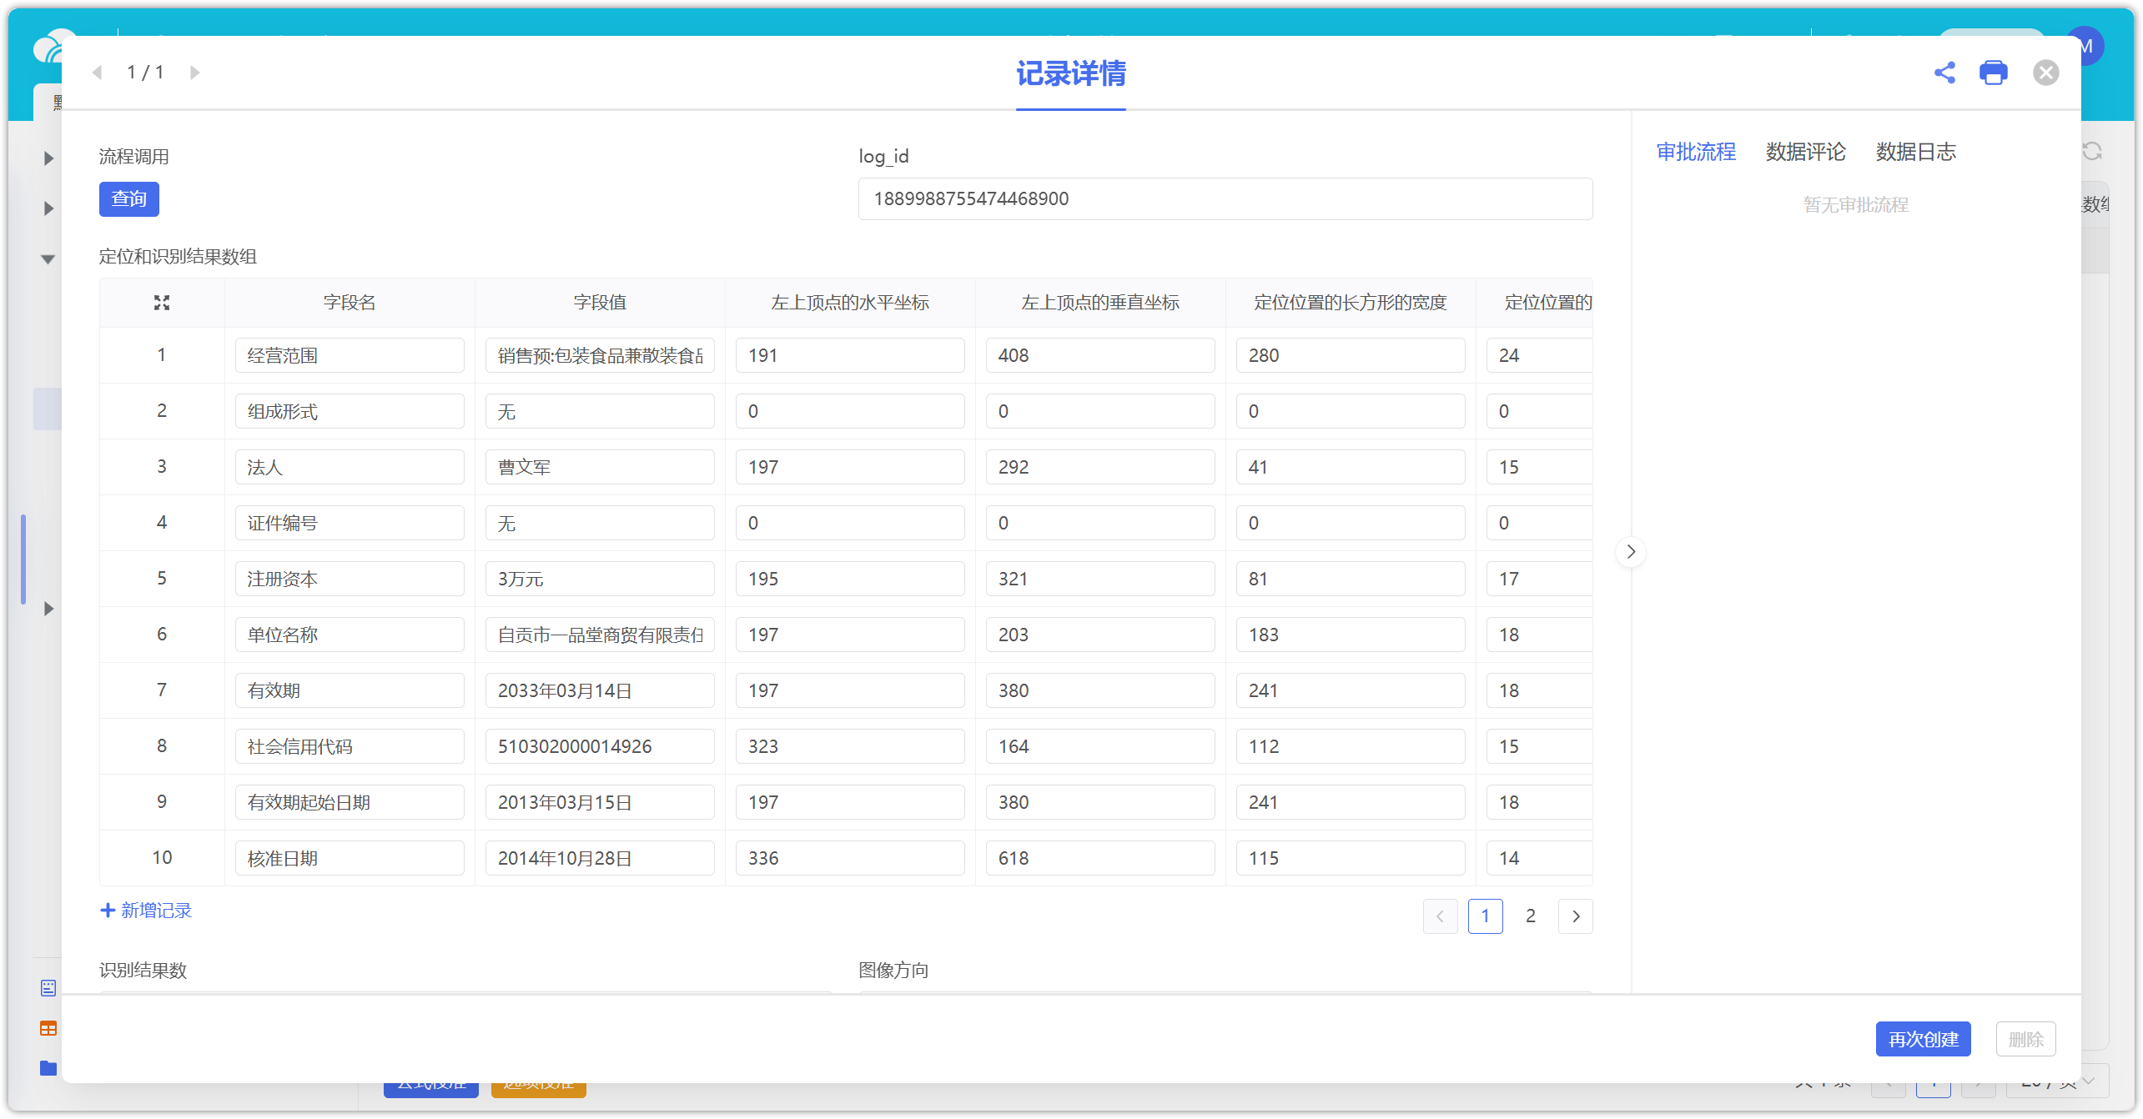Expand the table to fullscreen icon

click(x=162, y=303)
